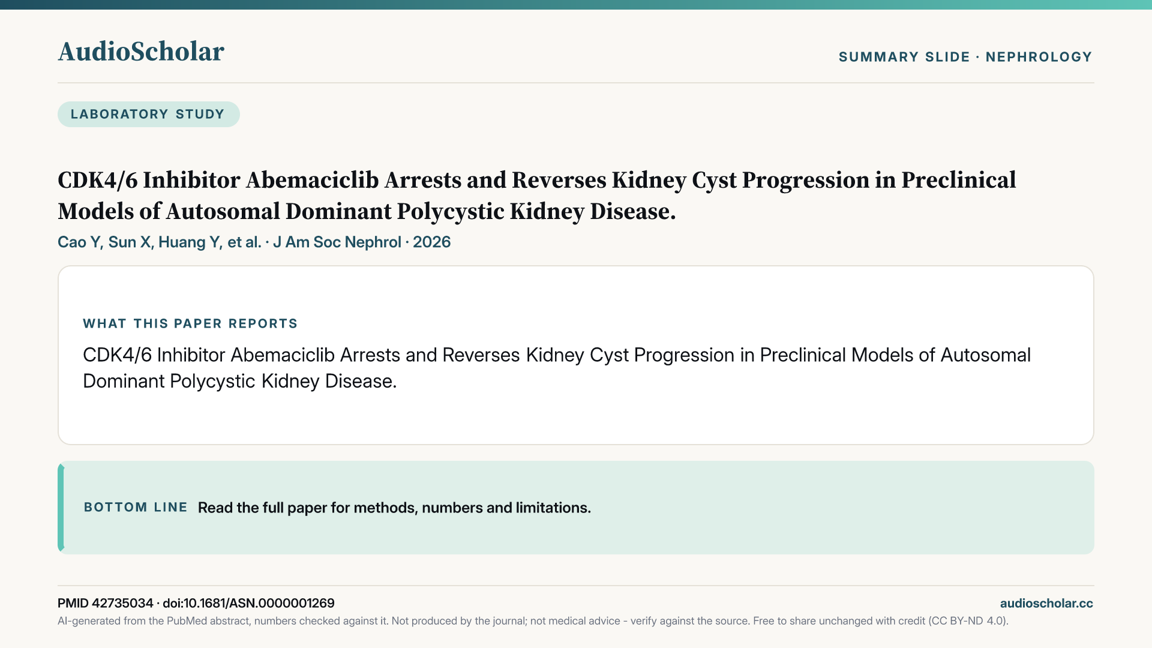Click the WHAT THIS PAPER REPORTS label
Screen dimensions: 1152x648
point(190,323)
